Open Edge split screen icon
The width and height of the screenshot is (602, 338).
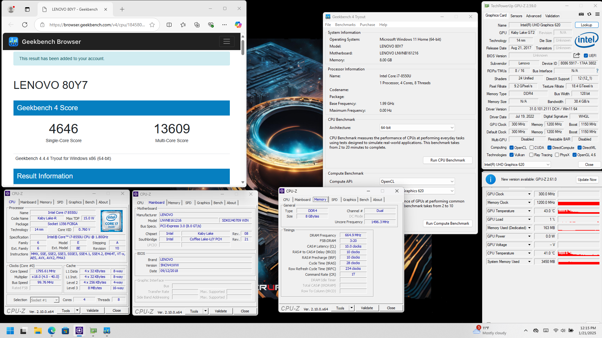[169, 25]
